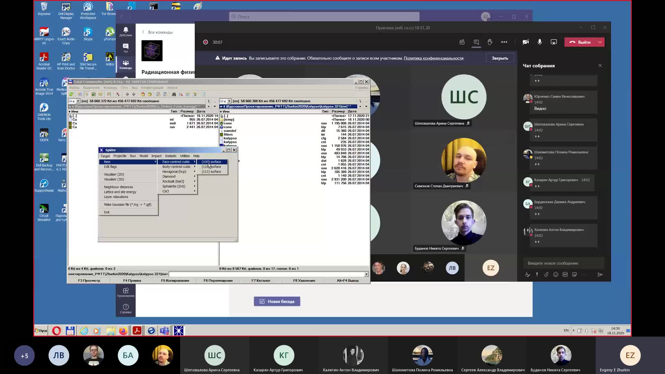Stop screen sharing icon in meeting toolbar
Viewport: 665px width, 374px height.
(x=554, y=42)
